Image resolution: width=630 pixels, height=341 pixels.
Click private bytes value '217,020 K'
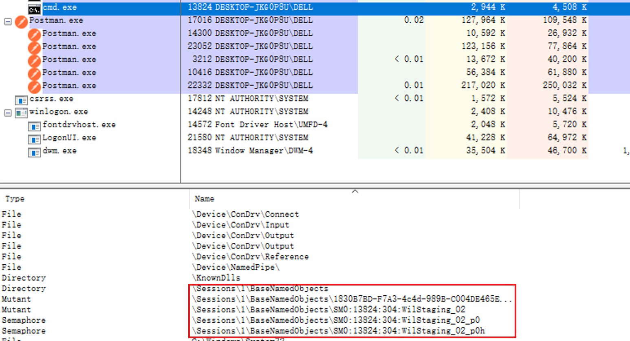pos(483,85)
